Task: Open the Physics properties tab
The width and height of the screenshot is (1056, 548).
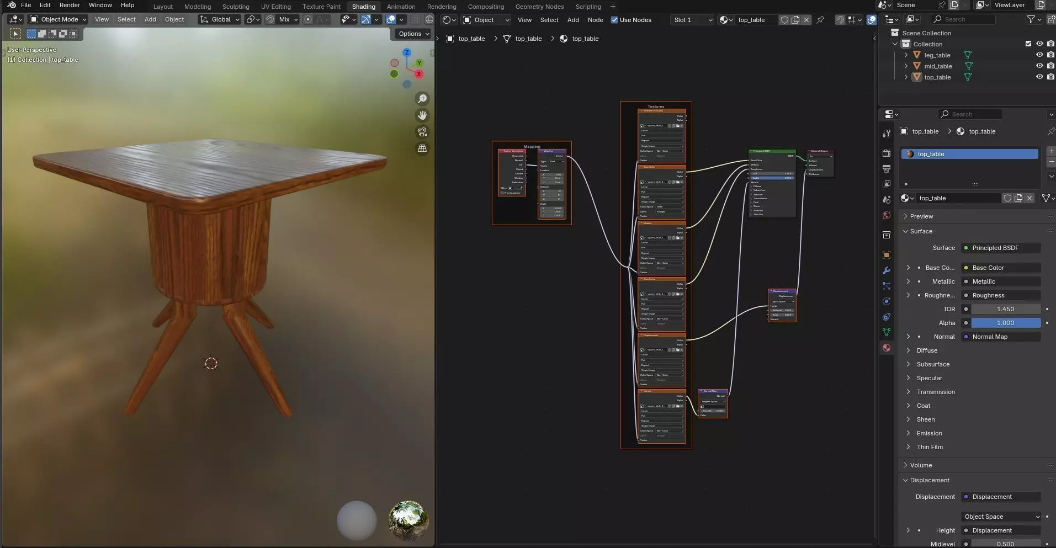Action: [x=887, y=301]
